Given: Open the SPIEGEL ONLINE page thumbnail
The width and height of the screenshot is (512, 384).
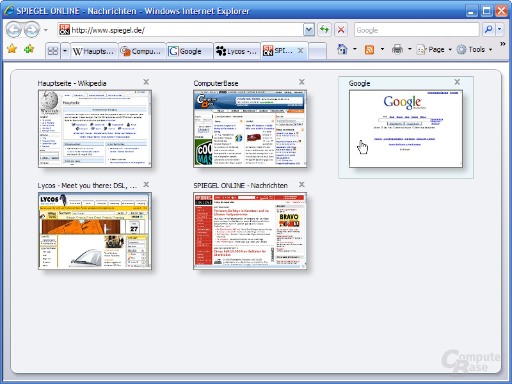Looking at the screenshot, I should pos(250,231).
